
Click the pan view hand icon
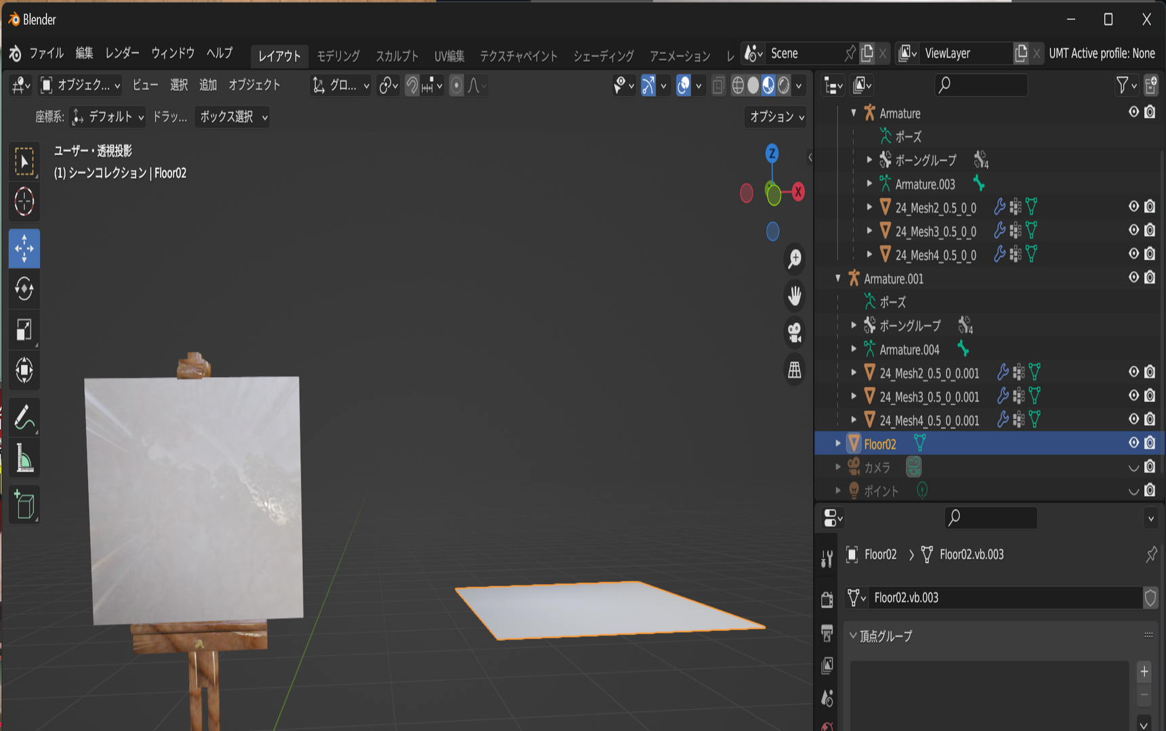coord(795,295)
